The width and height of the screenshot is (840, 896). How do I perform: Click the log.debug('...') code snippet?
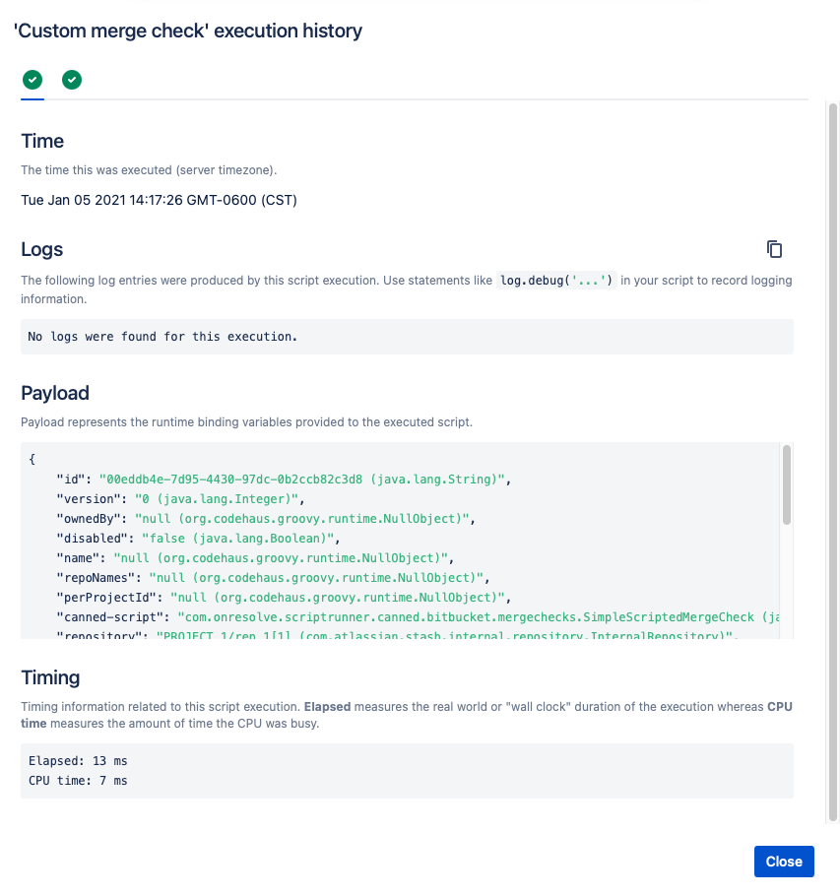[556, 281]
